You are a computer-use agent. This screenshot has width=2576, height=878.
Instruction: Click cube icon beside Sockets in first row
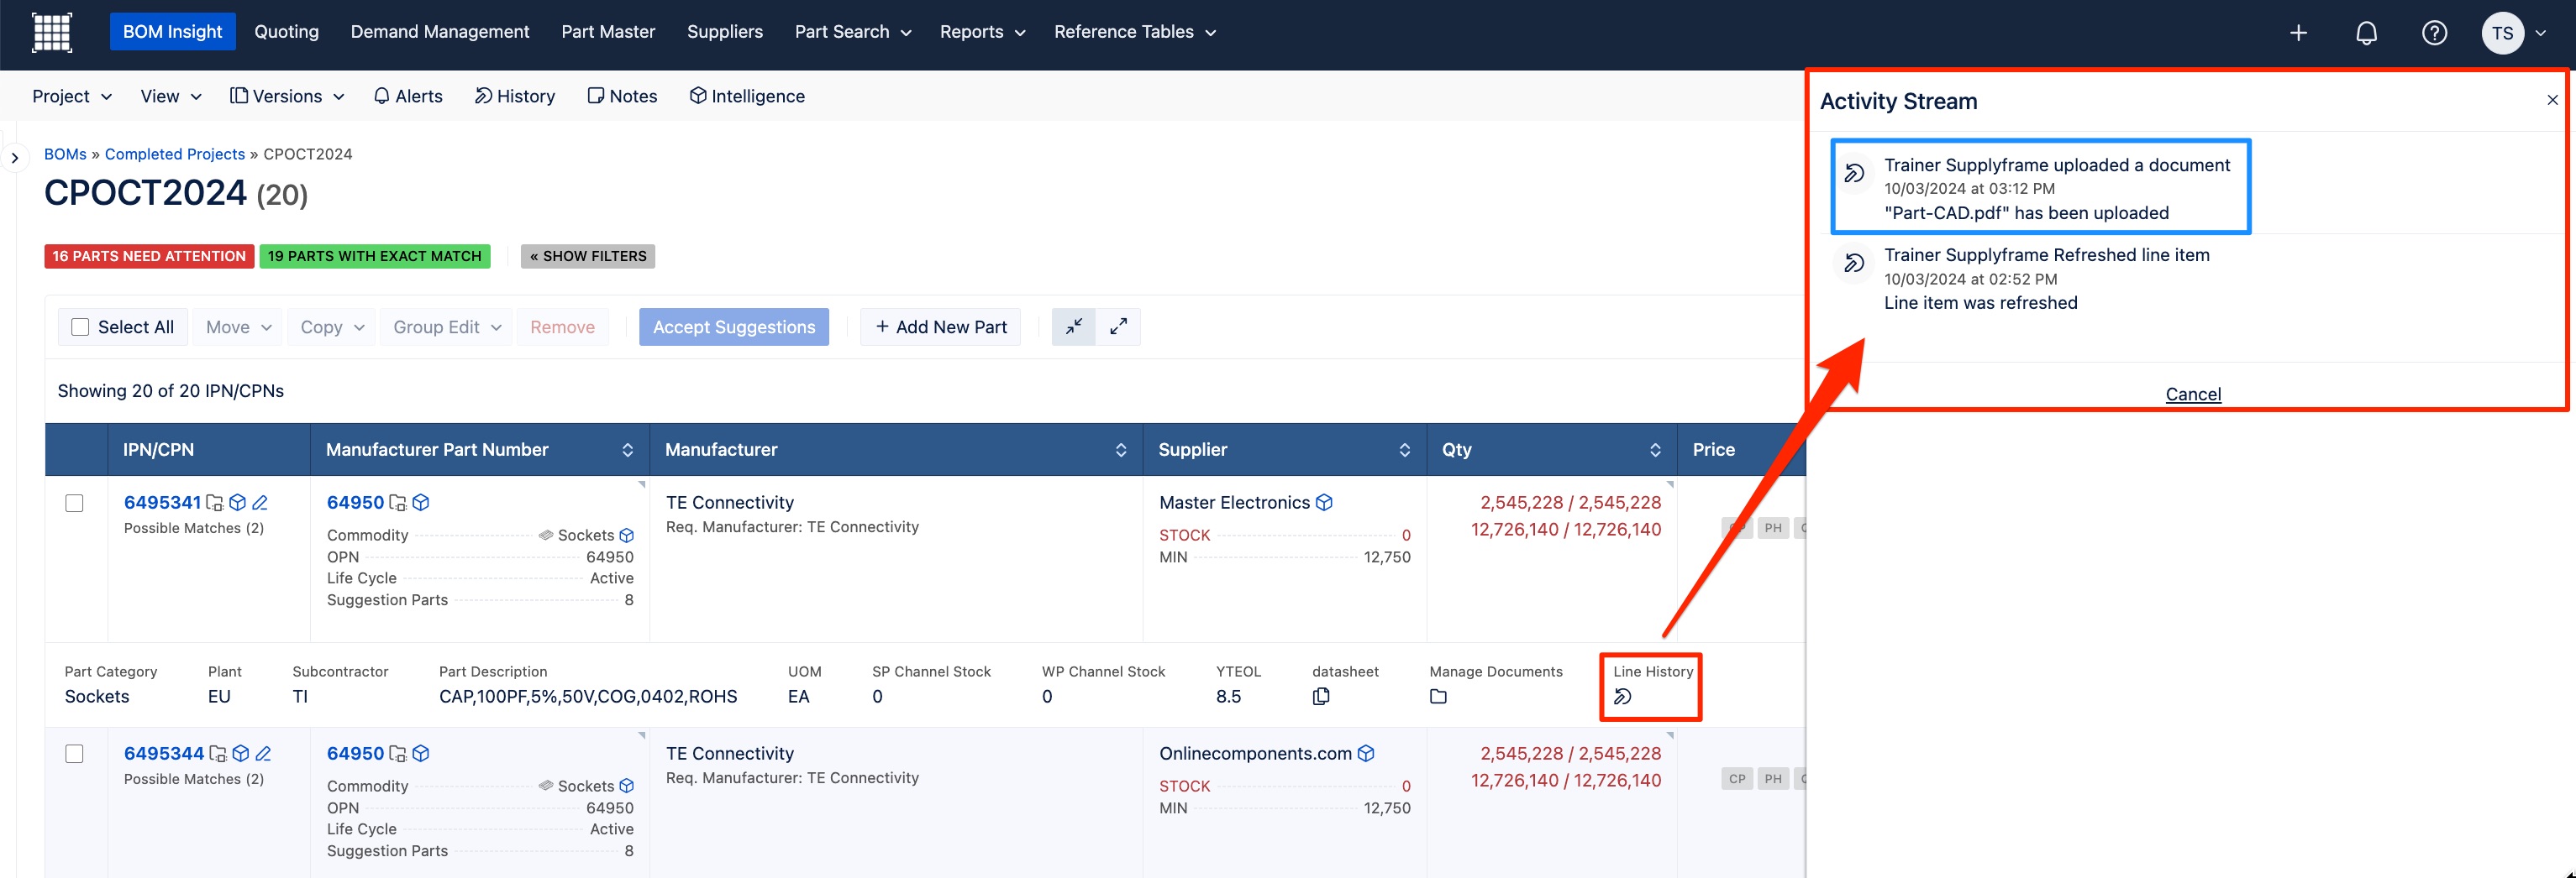click(x=627, y=536)
